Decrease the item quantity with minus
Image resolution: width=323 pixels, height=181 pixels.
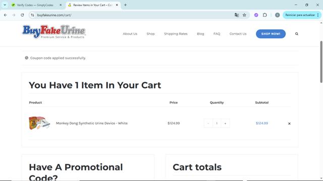point(208,123)
